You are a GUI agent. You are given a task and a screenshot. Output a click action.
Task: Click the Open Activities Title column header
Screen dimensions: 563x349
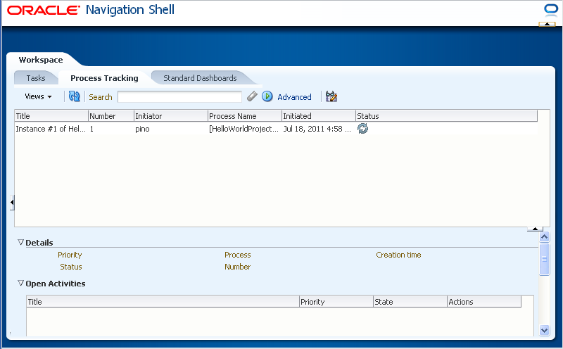[163, 302]
